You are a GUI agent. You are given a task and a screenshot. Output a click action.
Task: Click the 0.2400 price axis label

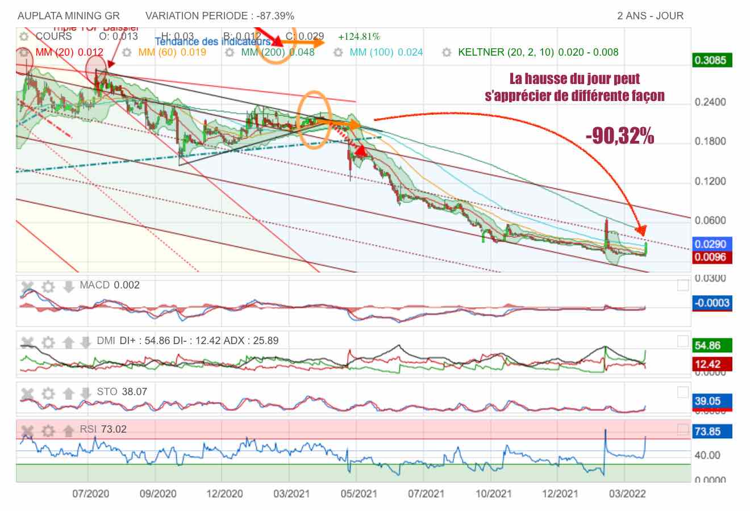(x=710, y=103)
